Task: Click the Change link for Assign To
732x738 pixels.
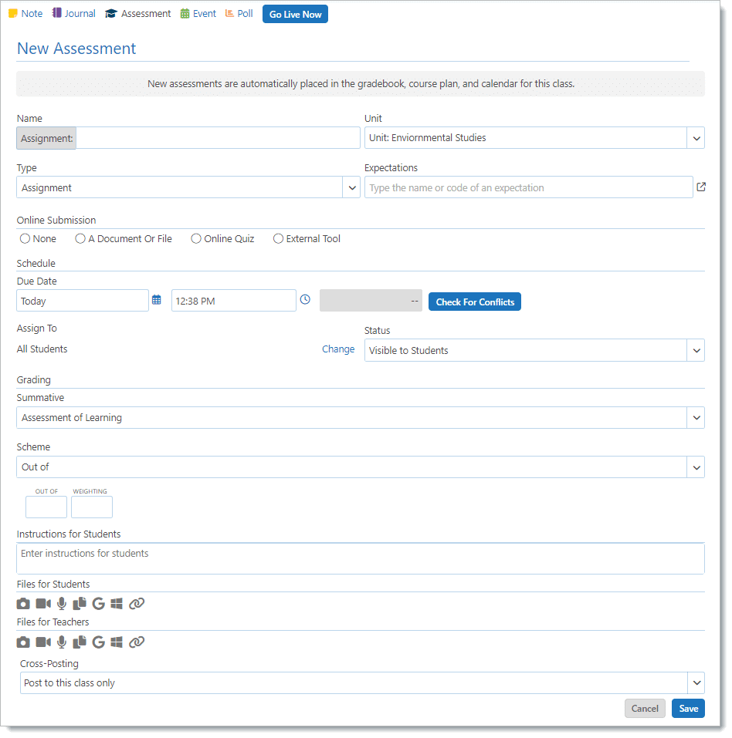Action: coord(338,349)
